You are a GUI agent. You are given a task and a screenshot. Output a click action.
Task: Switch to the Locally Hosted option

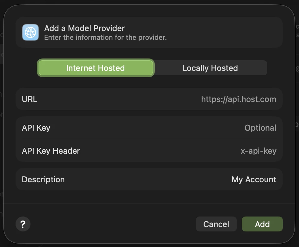point(210,68)
